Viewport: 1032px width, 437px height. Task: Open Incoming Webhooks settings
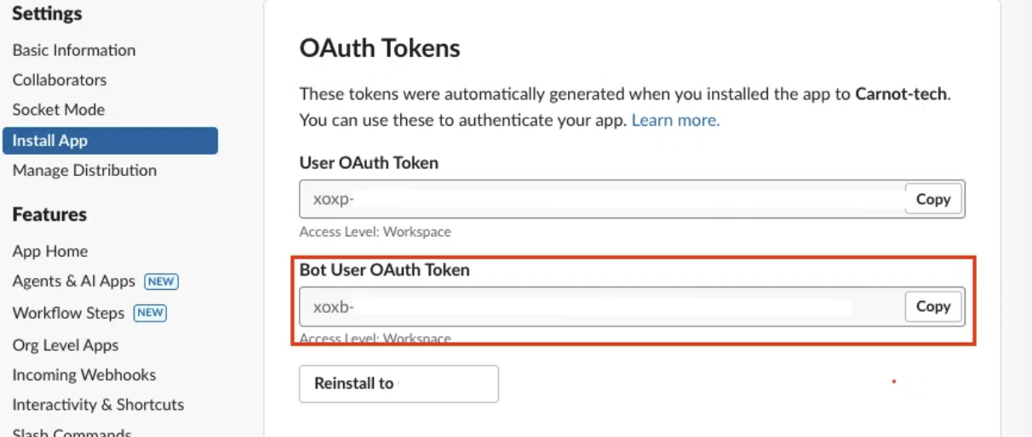[x=84, y=375]
